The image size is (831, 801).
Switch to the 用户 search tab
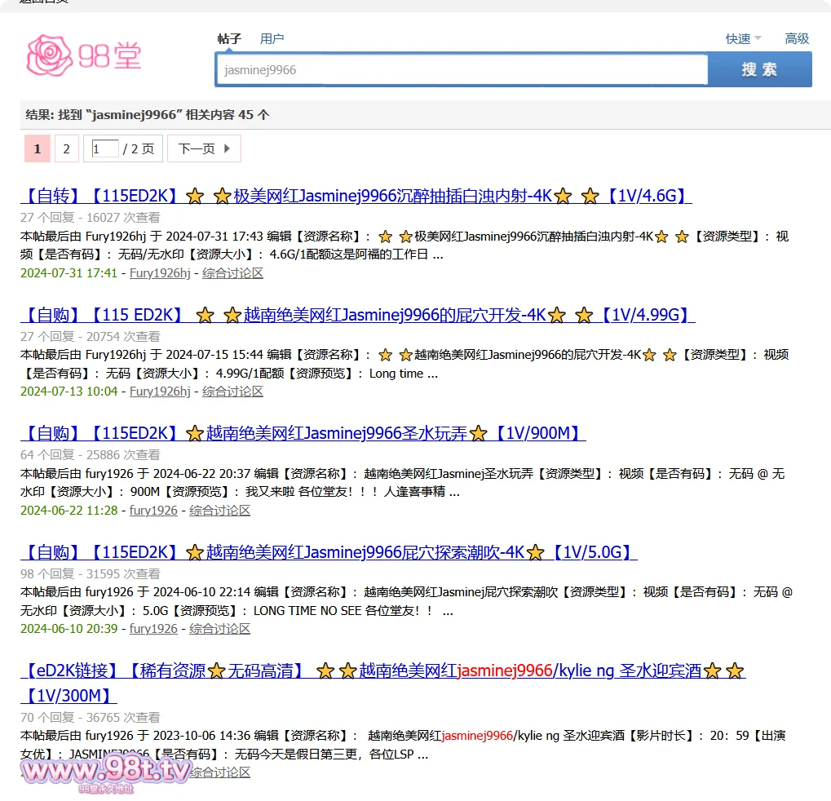pos(272,38)
